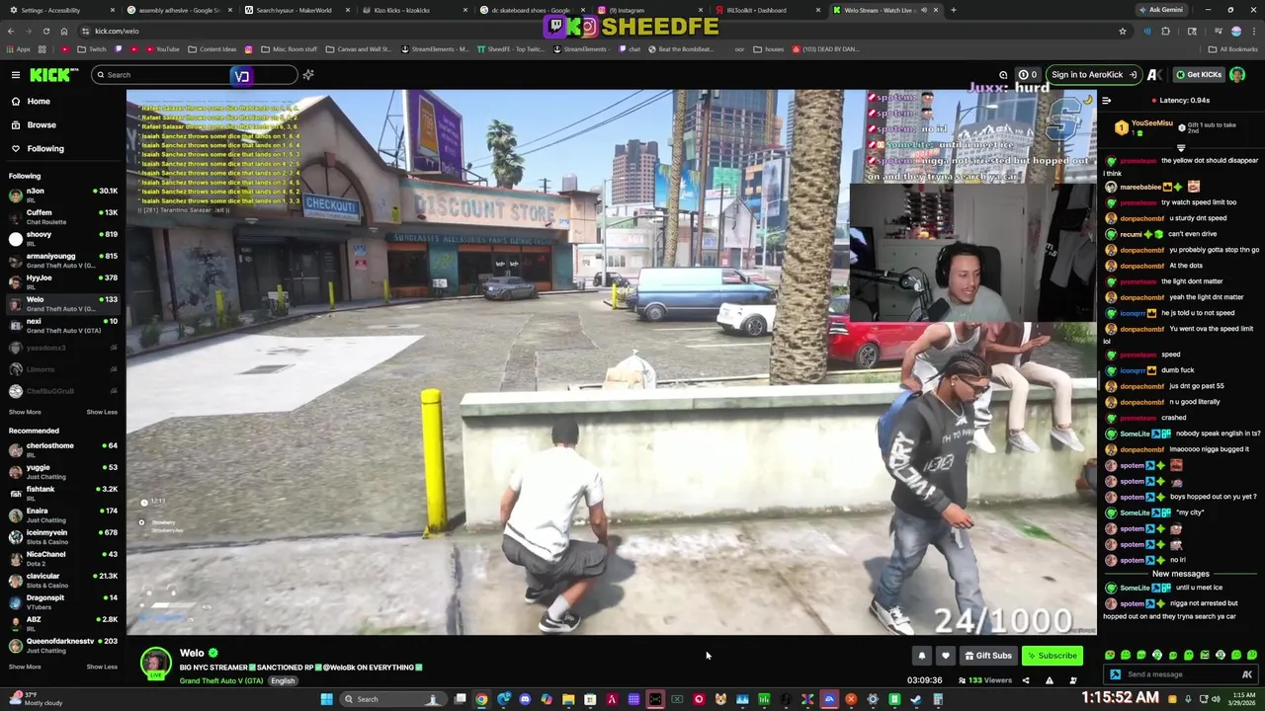Click the clock icon in Kick header
Image resolution: width=1265 pixels, height=711 pixels.
[1003, 75]
